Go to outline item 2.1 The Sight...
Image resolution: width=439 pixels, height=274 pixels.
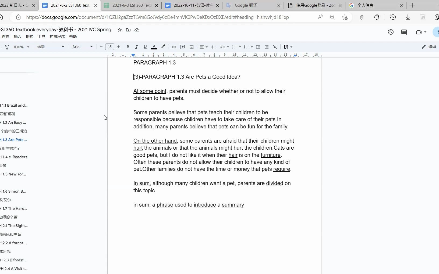click(14, 226)
